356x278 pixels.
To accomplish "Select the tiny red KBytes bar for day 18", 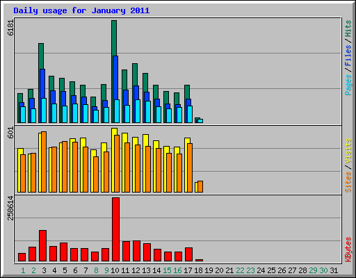I will click(199, 260).
